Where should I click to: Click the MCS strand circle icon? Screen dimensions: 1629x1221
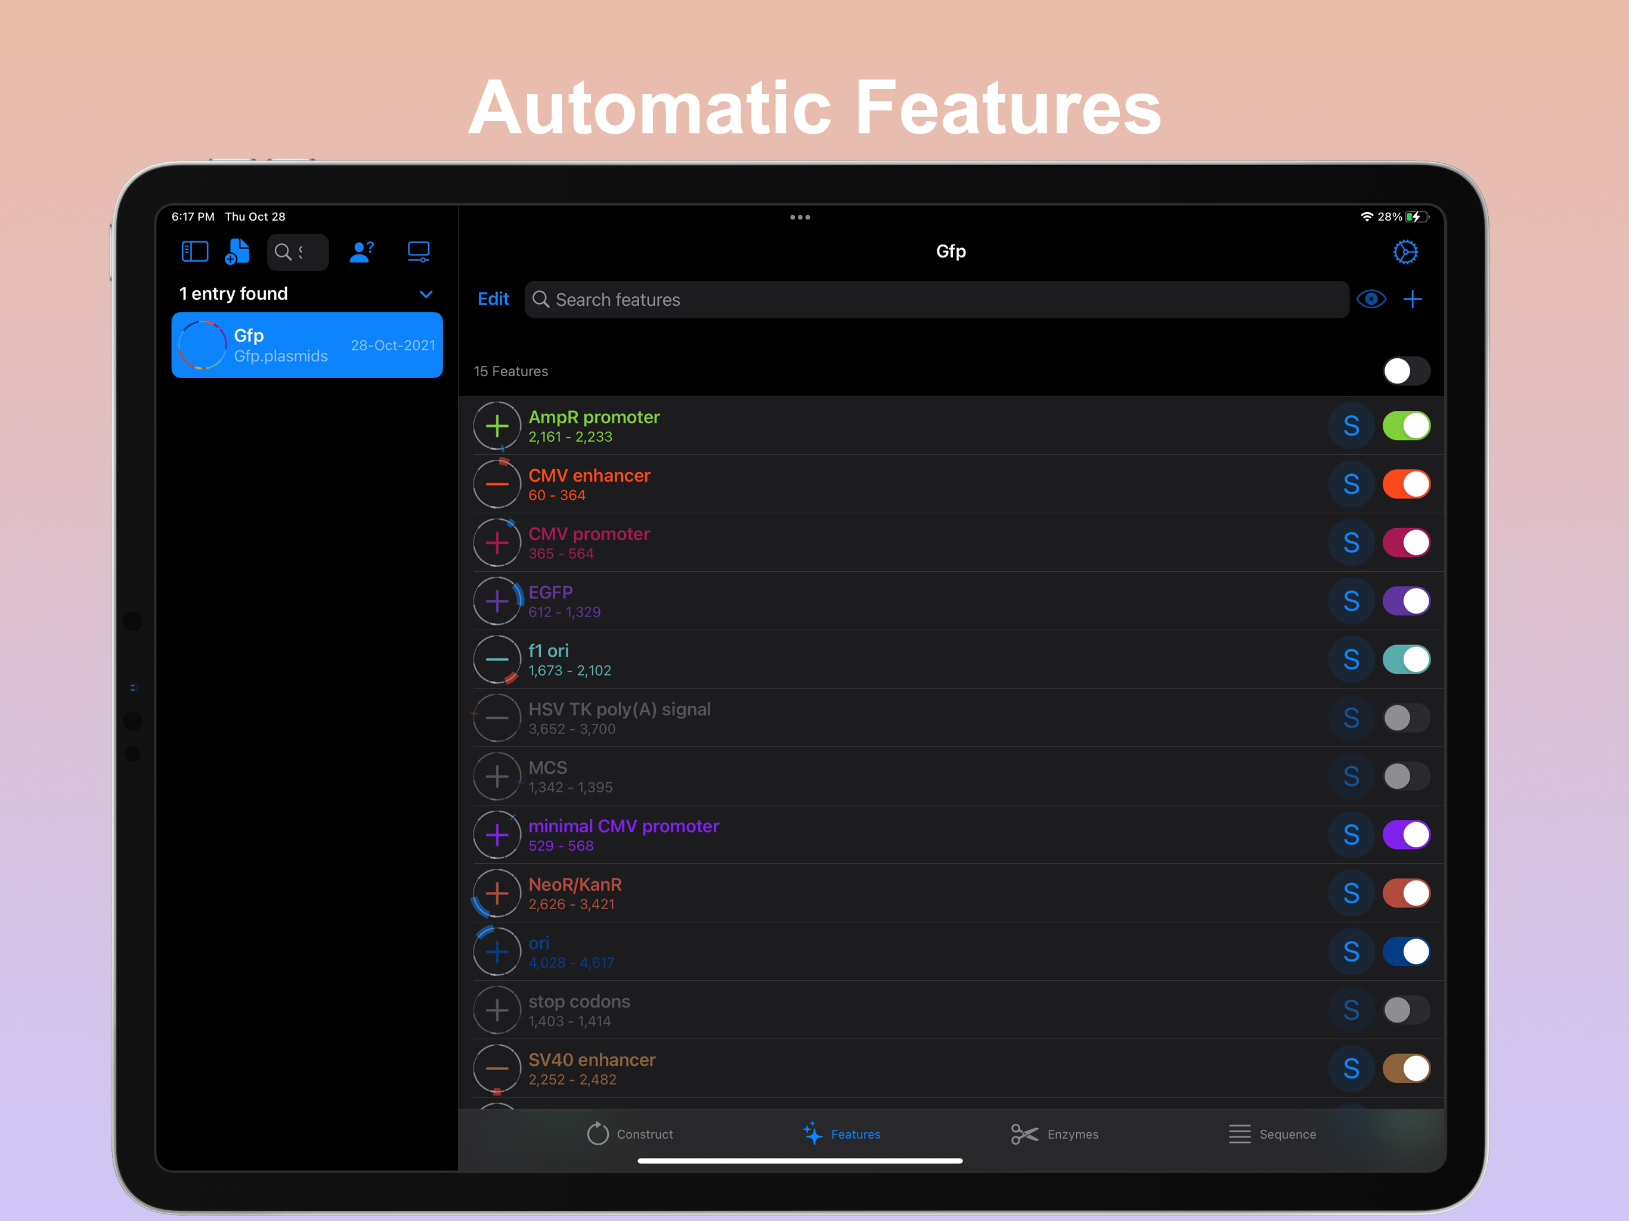pos(497,776)
